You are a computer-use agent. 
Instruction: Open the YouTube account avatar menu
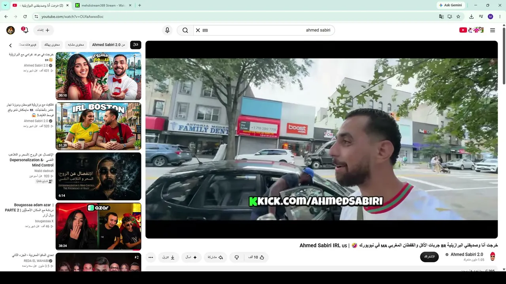point(11,30)
